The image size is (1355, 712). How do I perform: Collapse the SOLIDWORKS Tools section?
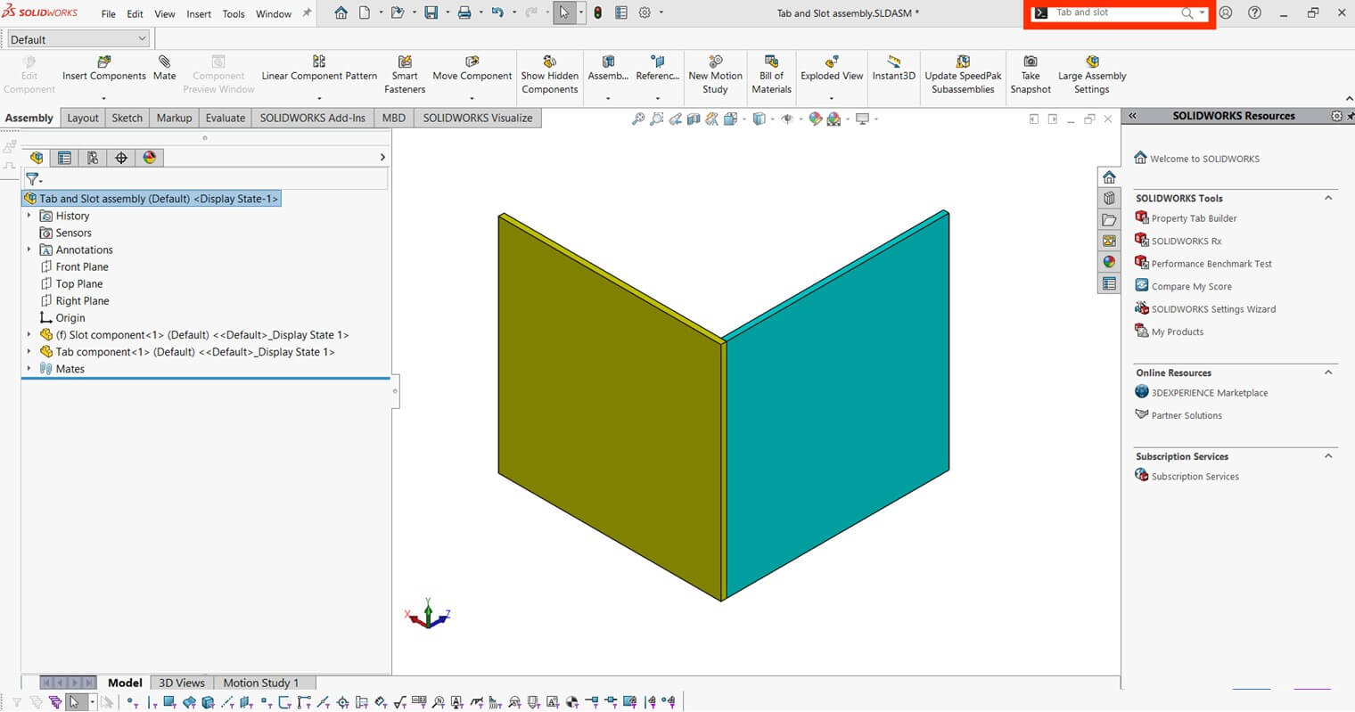(1328, 198)
